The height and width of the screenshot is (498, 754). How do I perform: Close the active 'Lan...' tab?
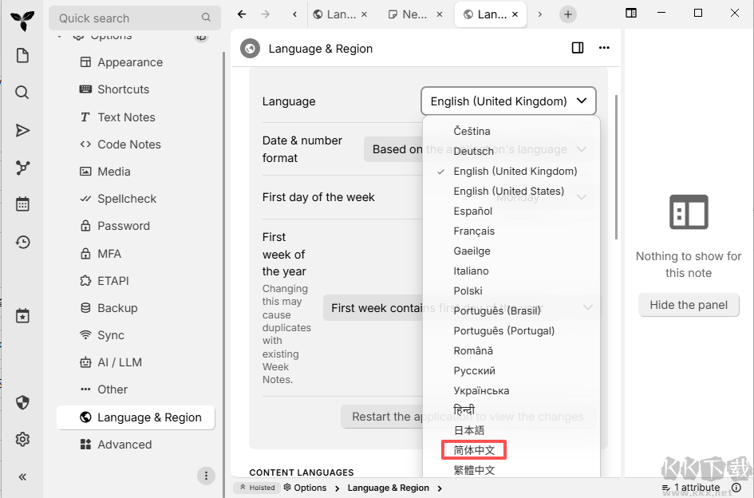(515, 14)
